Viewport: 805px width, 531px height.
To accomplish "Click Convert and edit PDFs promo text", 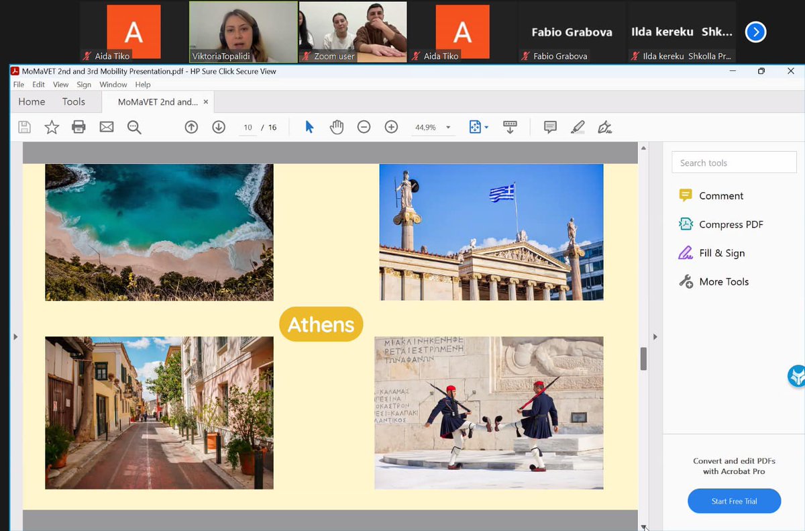I will pos(734,466).
